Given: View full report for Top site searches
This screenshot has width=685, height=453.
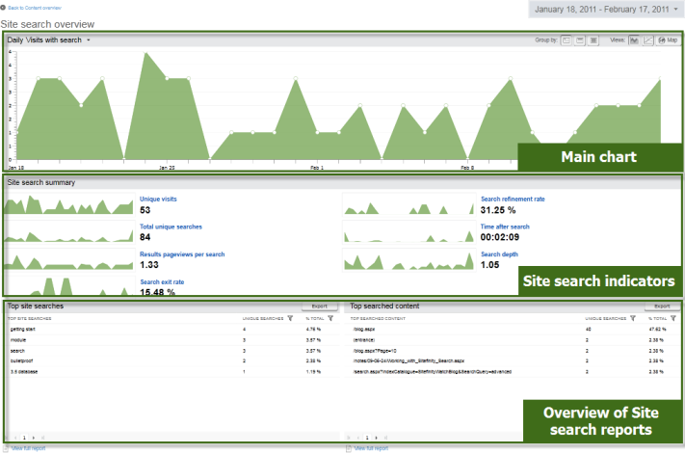Looking at the screenshot, I should (28, 448).
